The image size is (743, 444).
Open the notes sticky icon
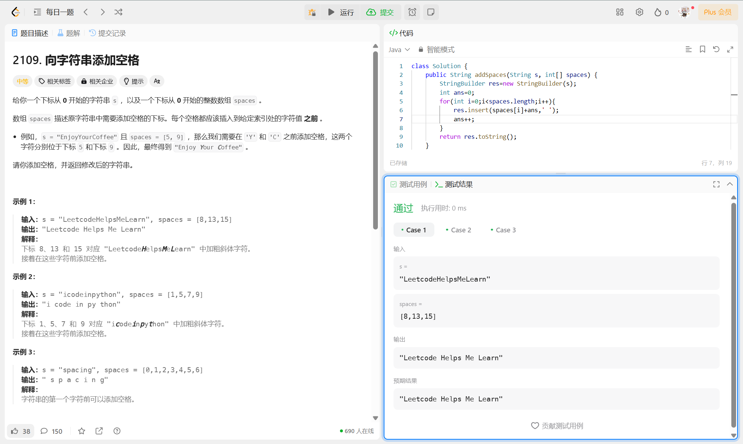tap(431, 12)
